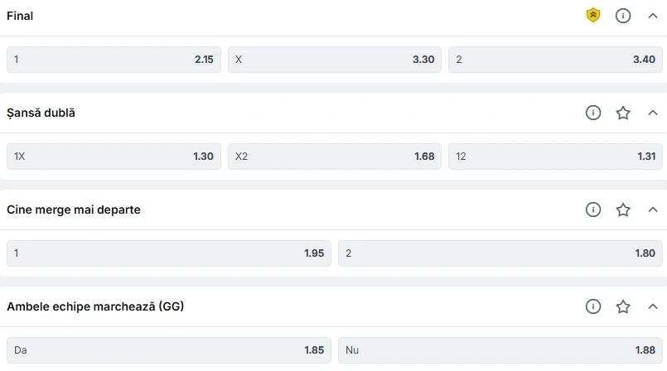Collapse the Ambele echipe marchează section
The height and width of the screenshot is (371, 667).
pos(653,306)
